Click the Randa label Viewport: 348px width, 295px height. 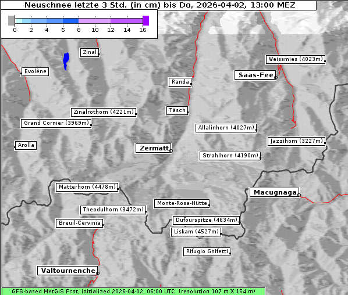point(180,82)
